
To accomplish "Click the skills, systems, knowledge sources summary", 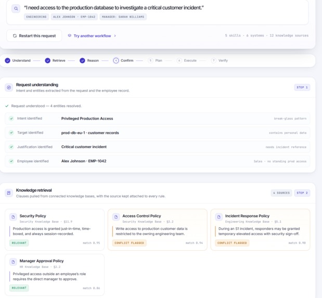I will pyautogui.click(x=267, y=35).
